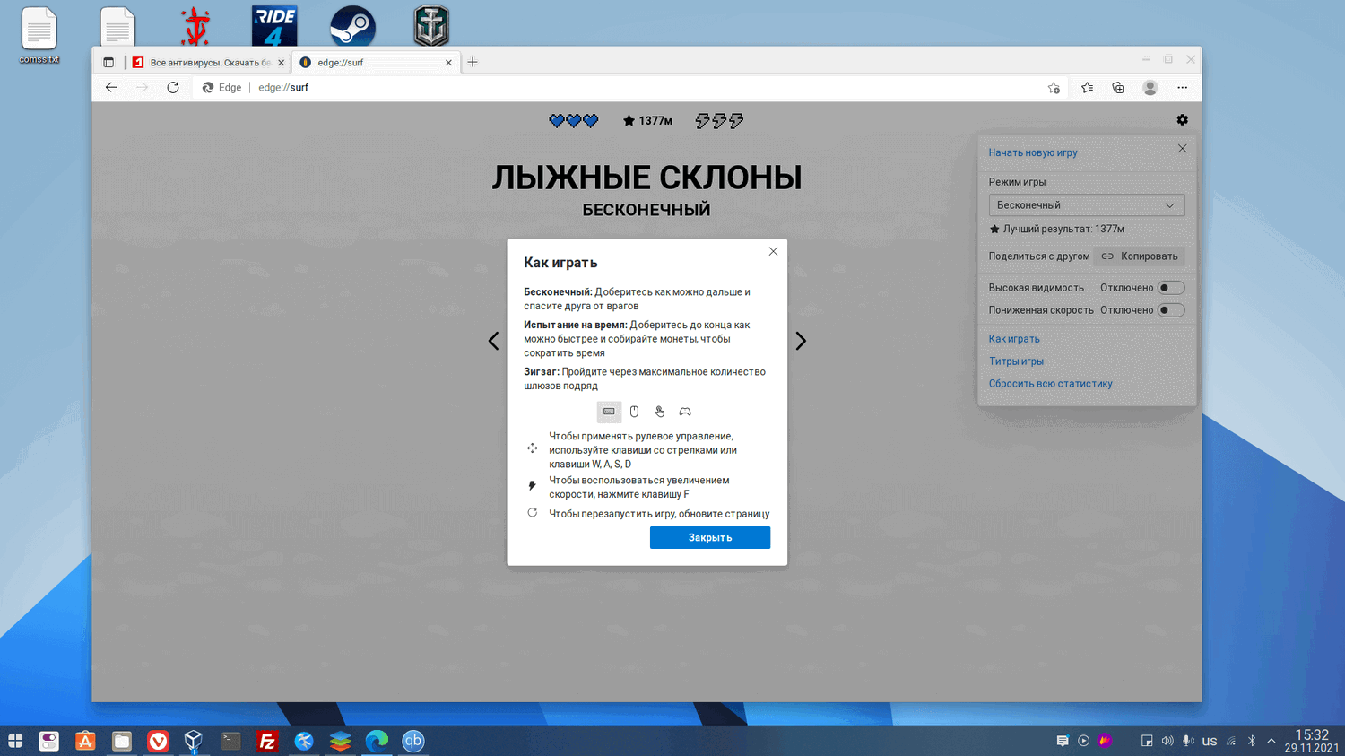Viewport: 1345px width, 756px height.
Task: Close the 'Как играть' help dialog with the X
Action: pos(773,251)
